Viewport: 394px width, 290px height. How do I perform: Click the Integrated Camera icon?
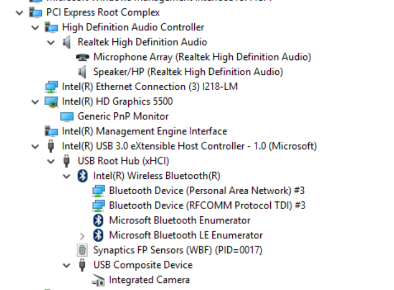(x=98, y=280)
